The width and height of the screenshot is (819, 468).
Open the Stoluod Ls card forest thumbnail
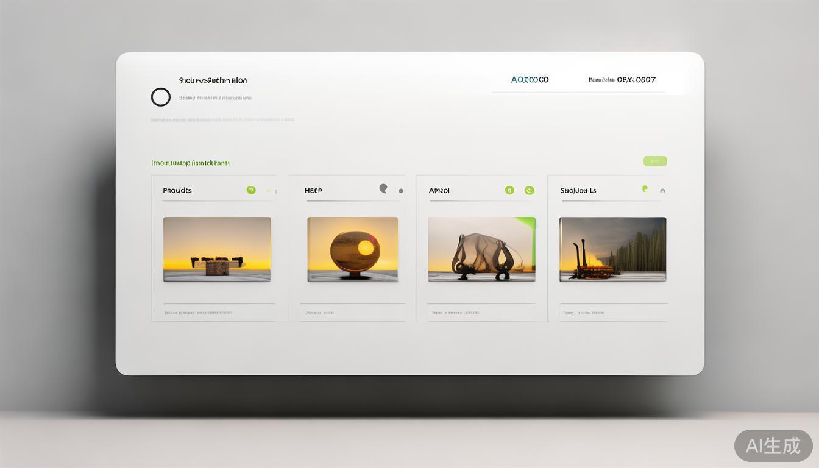pos(612,249)
